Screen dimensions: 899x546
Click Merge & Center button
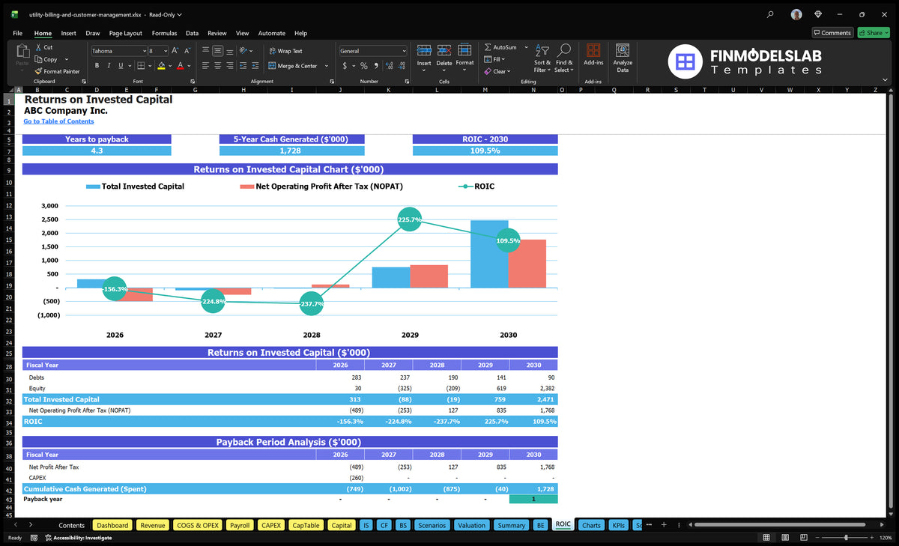(293, 66)
